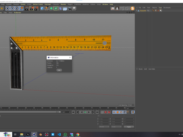Screen dimensions: 183x137
Task: Click the end frame 90 F field
Action: coord(66,112)
